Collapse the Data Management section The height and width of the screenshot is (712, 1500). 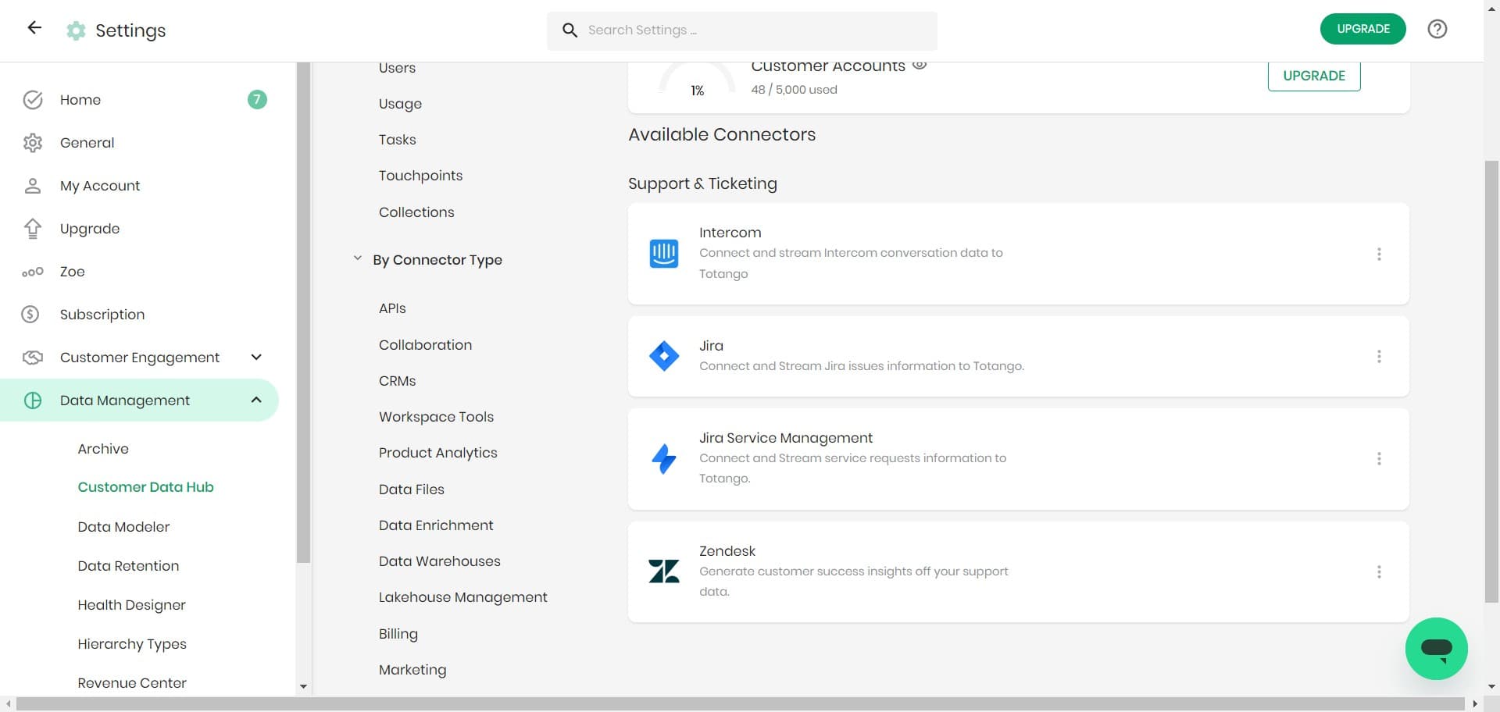coord(256,400)
